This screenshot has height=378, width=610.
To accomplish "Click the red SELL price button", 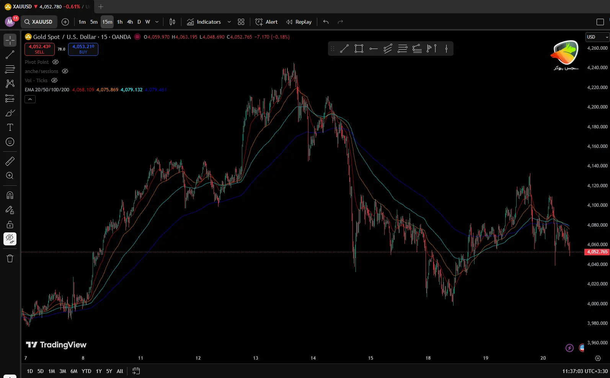I will [x=39, y=49].
